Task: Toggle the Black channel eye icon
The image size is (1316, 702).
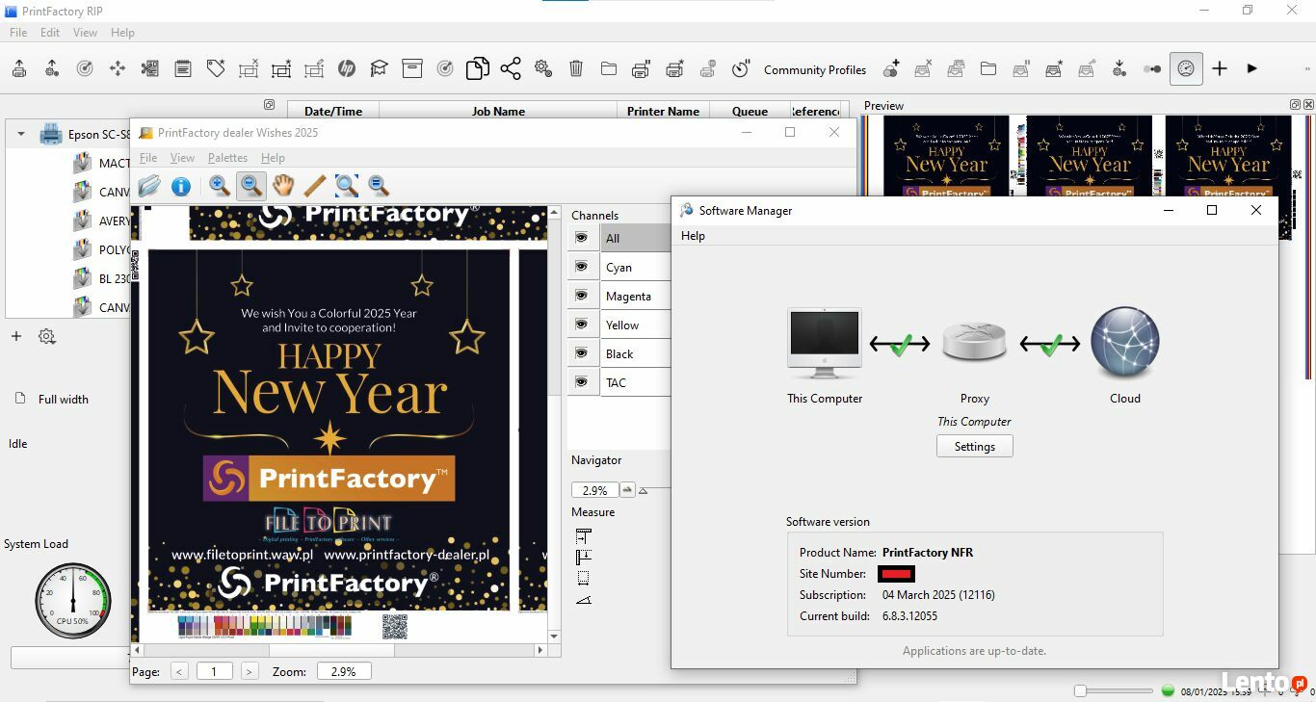Action: tap(582, 353)
